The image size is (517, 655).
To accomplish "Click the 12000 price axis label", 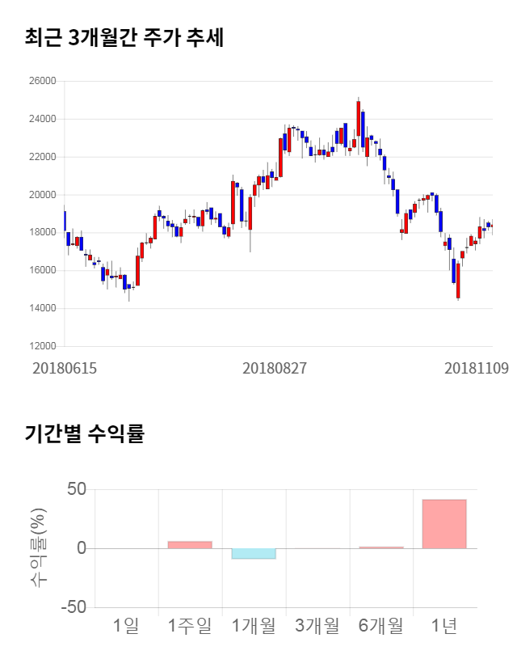I will click(42, 346).
